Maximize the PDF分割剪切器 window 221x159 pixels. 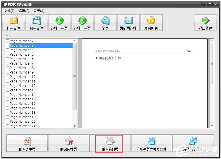coord(210,4)
